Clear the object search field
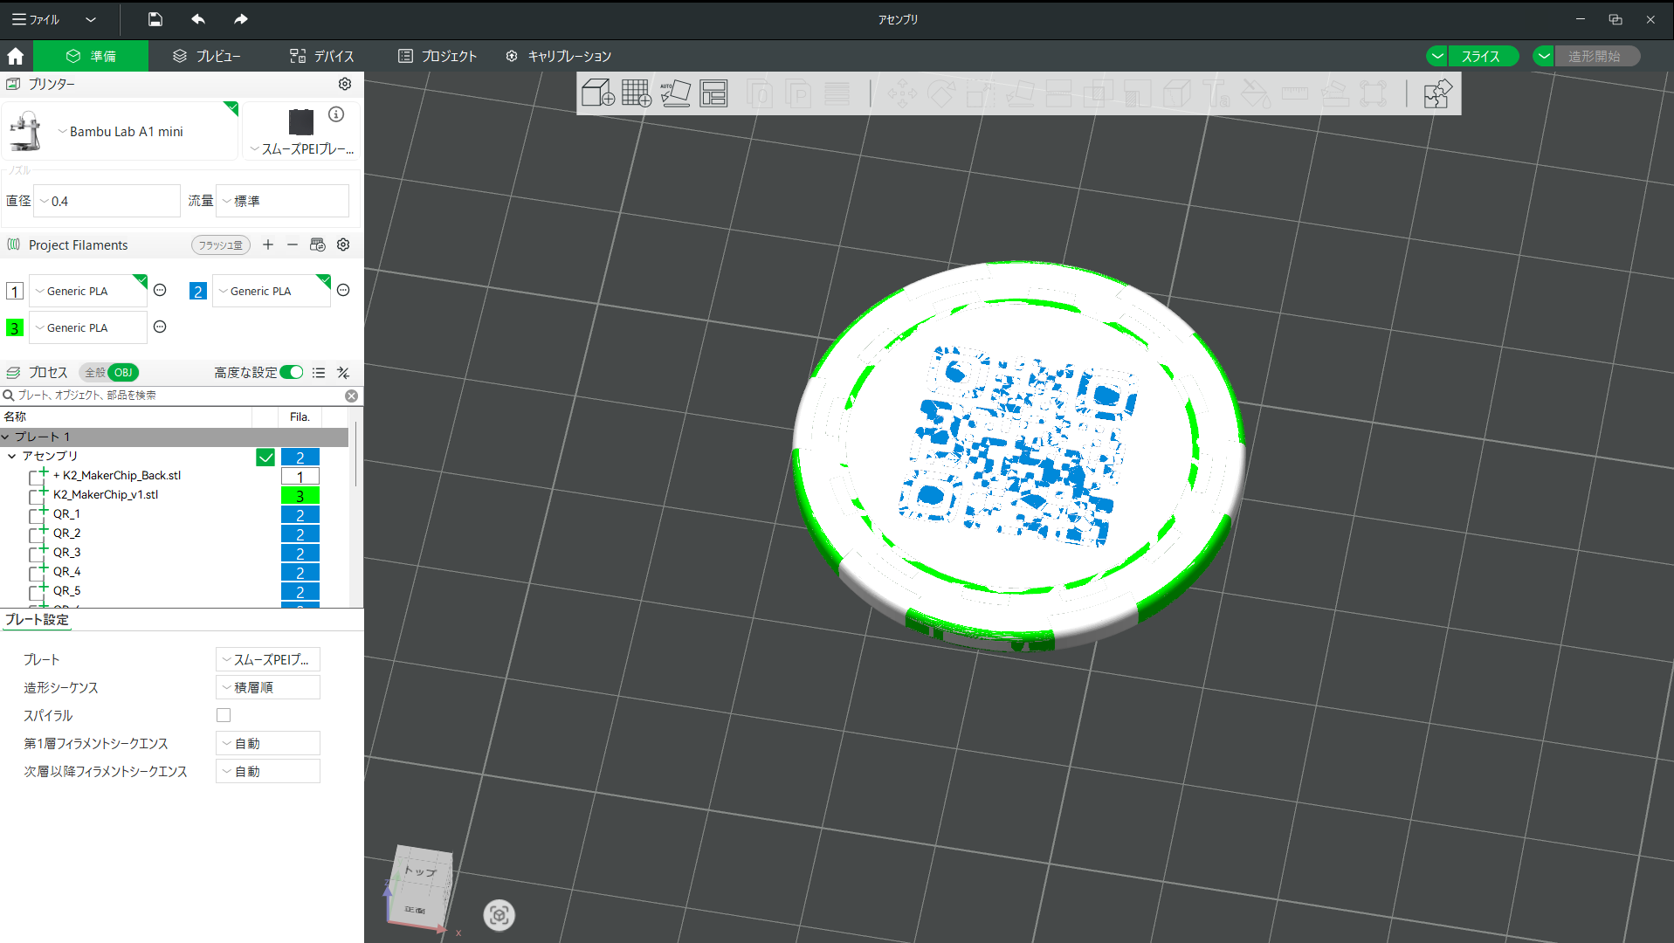The width and height of the screenshot is (1674, 943). tap(351, 396)
